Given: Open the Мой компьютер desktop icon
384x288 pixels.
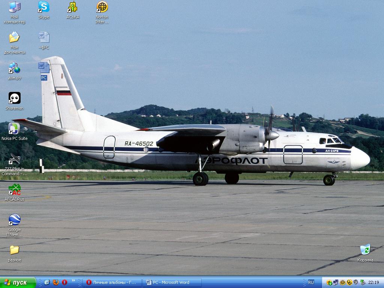Looking at the screenshot, I should [15, 12].
